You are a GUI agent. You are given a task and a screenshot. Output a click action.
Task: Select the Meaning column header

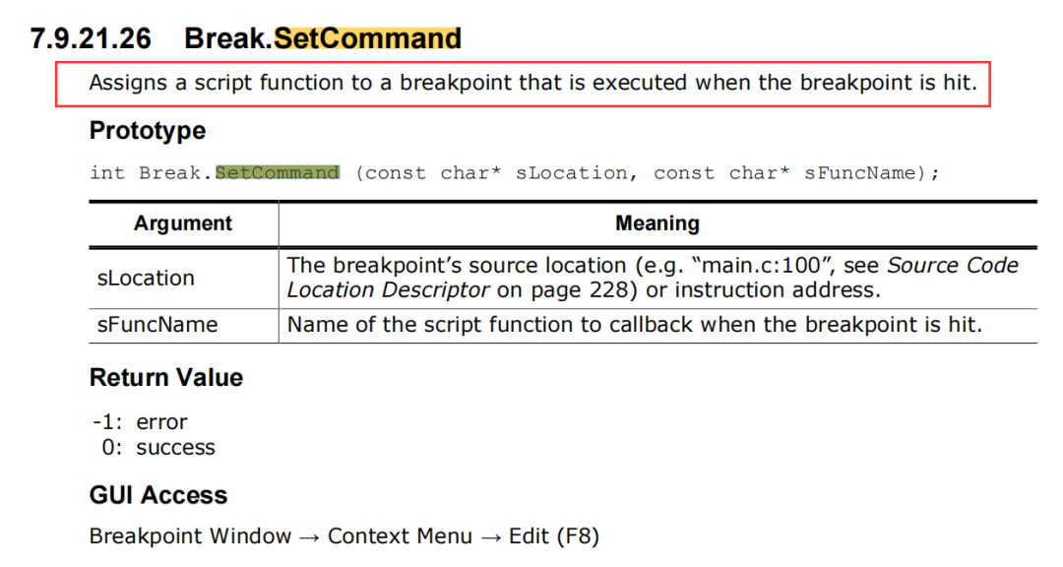(657, 223)
